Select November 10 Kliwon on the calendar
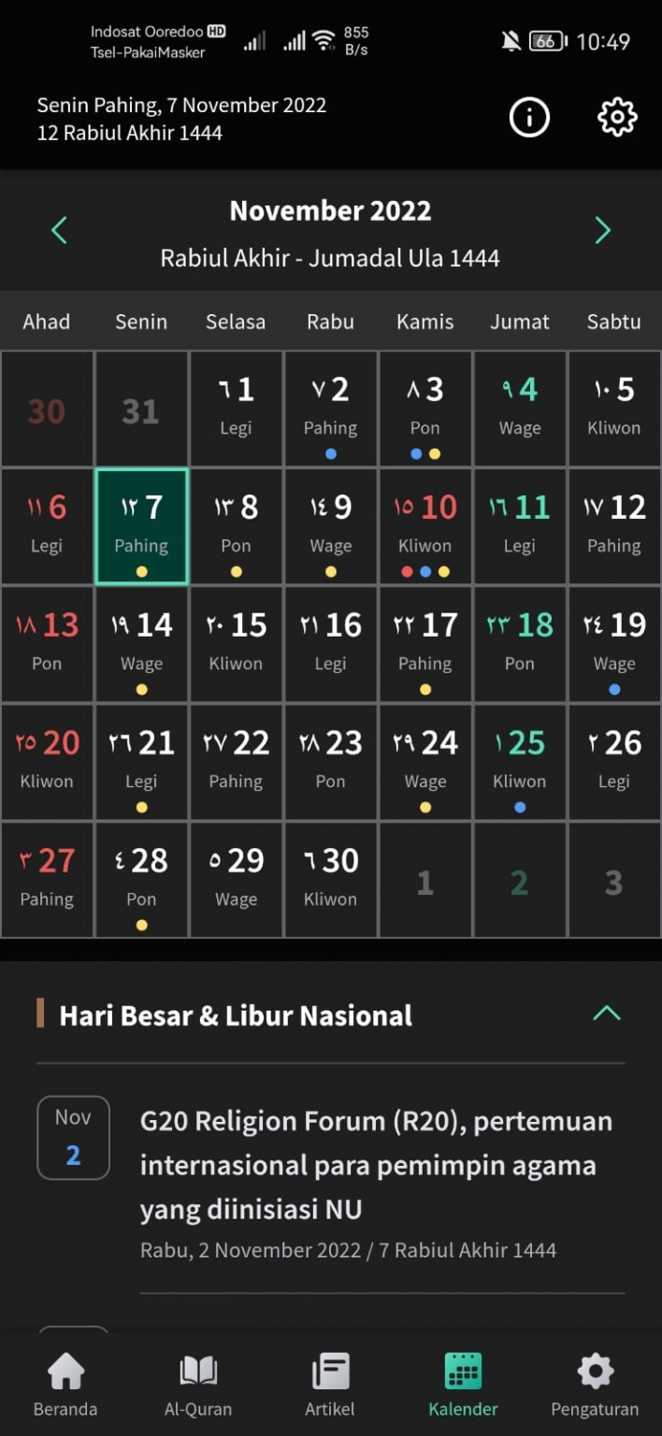662x1436 pixels. point(425,526)
